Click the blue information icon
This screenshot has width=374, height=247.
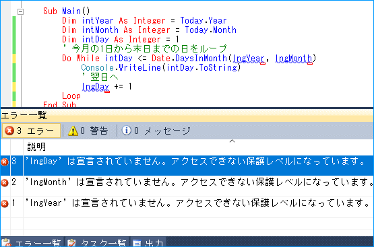127,131
